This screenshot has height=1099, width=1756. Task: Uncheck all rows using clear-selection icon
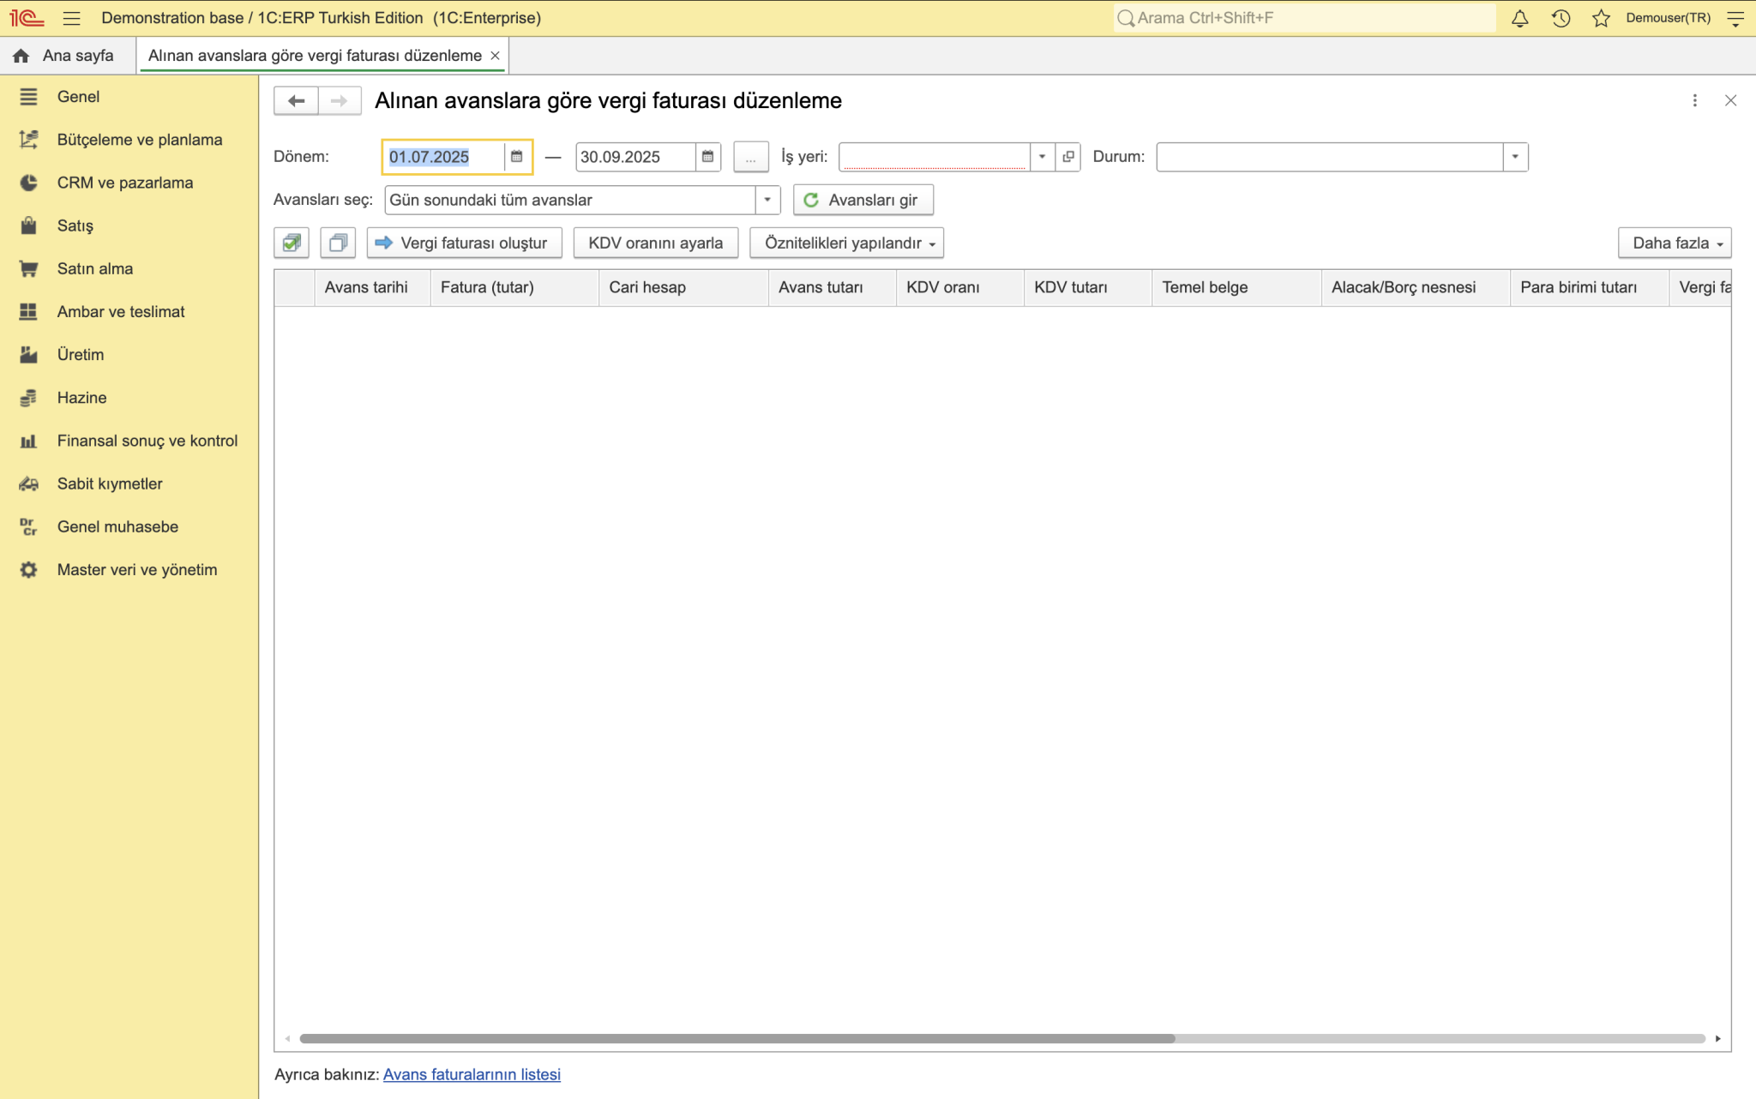click(x=338, y=243)
